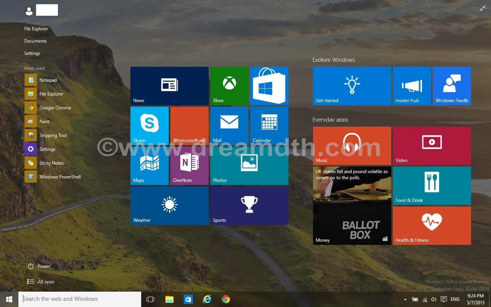Click the Search the web and Windows box
The image size is (491, 307).
[x=80, y=299]
